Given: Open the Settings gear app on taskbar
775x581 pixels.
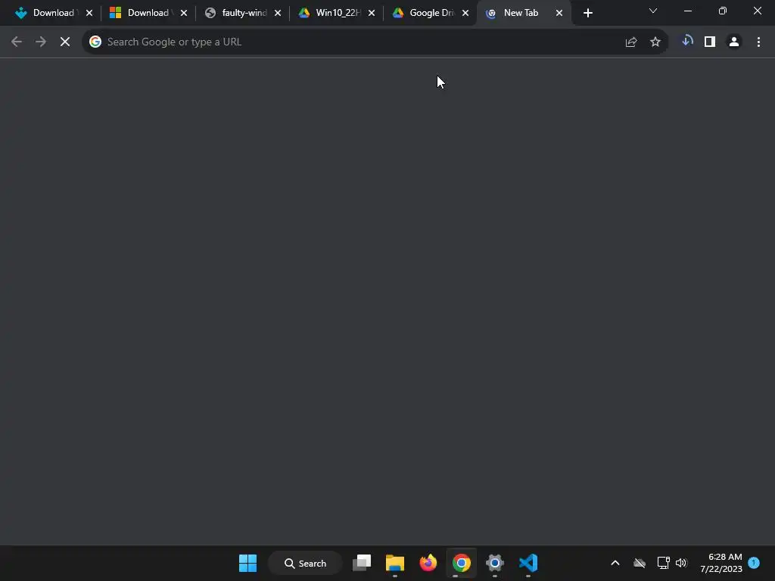Looking at the screenshot, I should pos(495,563).
